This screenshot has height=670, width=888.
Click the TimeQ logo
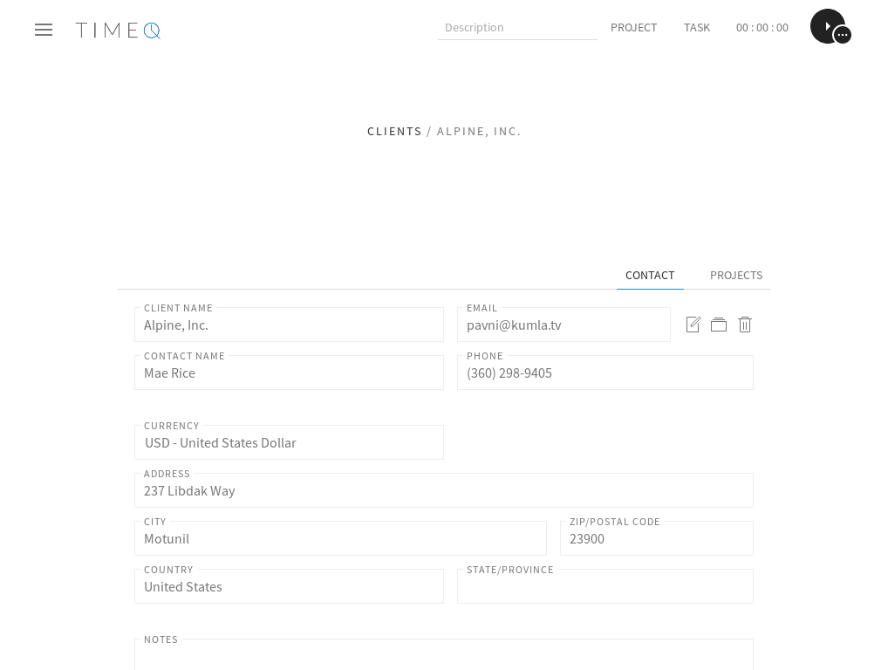pyautogui.click(x=118, y=31)
